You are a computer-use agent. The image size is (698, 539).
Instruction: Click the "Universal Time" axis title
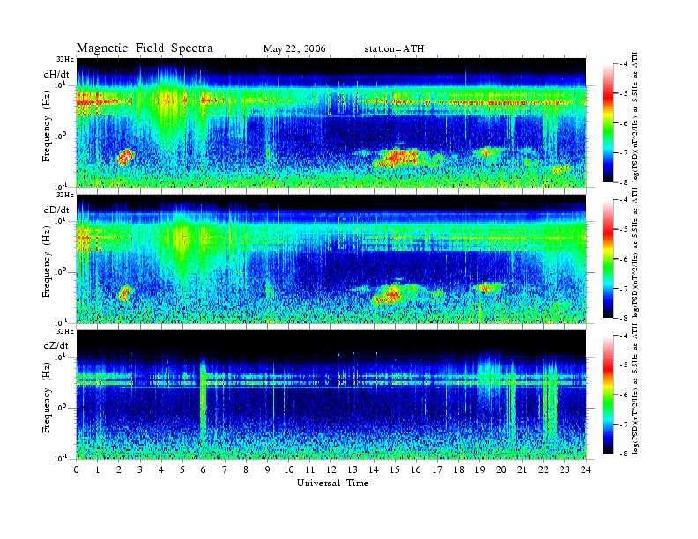tap(332, 483)
